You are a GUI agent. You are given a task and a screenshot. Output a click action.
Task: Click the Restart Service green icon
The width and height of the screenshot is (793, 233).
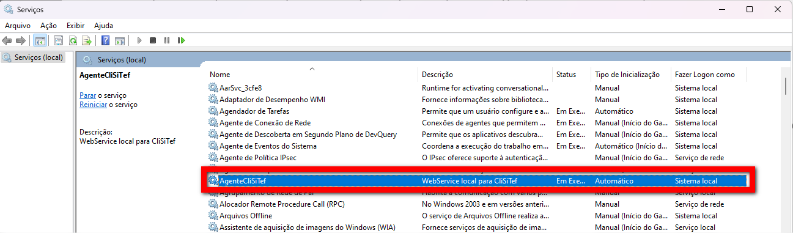pos(181,40)
